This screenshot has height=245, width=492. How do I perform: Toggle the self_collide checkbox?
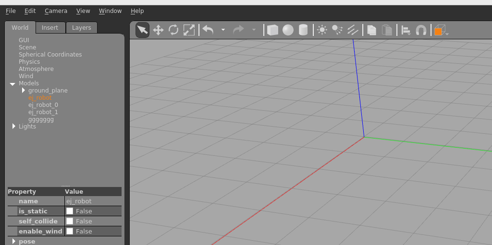click(x=70, y=221)
